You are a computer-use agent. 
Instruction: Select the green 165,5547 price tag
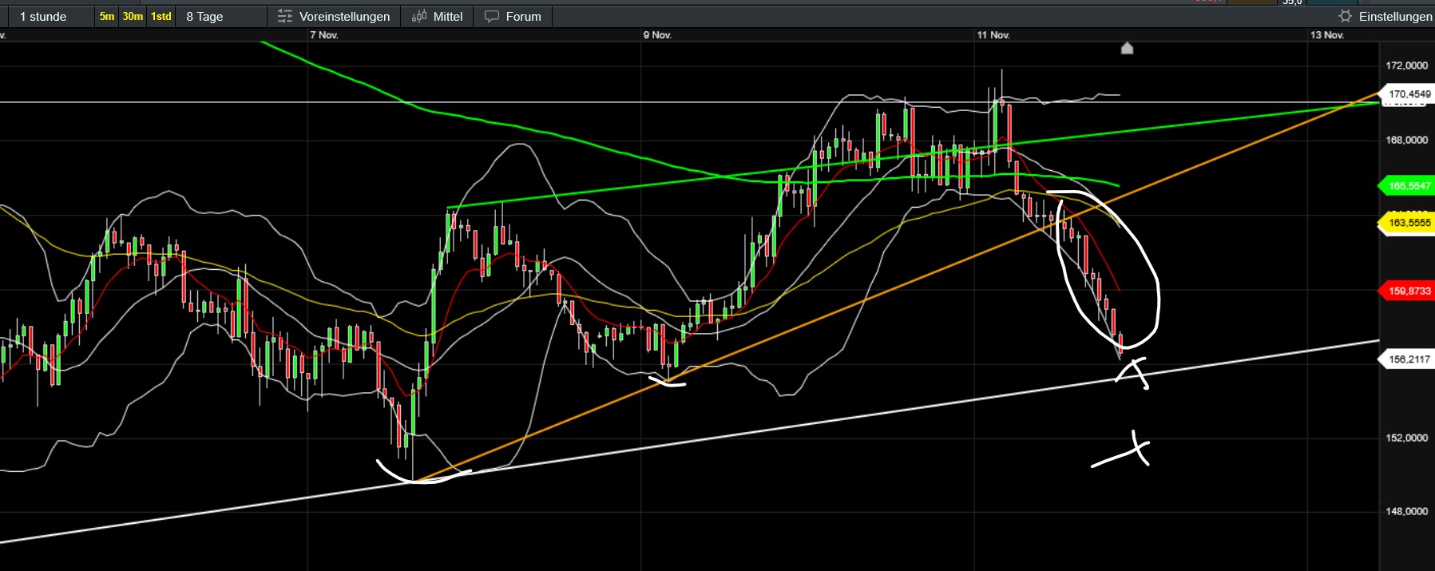pyautogui.click(x=1409, y=186)
